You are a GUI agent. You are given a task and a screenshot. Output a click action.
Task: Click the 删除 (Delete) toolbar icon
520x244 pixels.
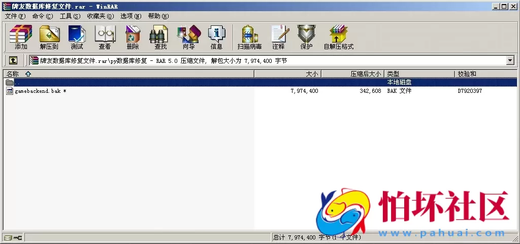click(x=133, y=37)
